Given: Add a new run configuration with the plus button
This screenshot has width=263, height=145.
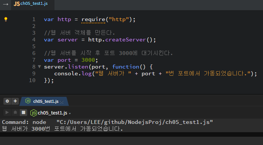Looking at the screenshot, I should [x=15, y=101].
